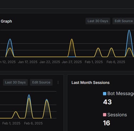Click the blue Bot Messages legend swatch

pos(104,94)
